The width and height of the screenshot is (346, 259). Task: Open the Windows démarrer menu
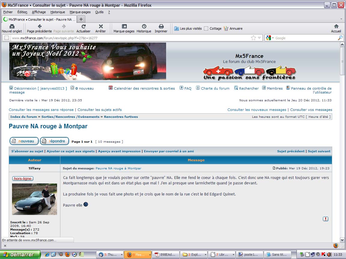point(20,255)
